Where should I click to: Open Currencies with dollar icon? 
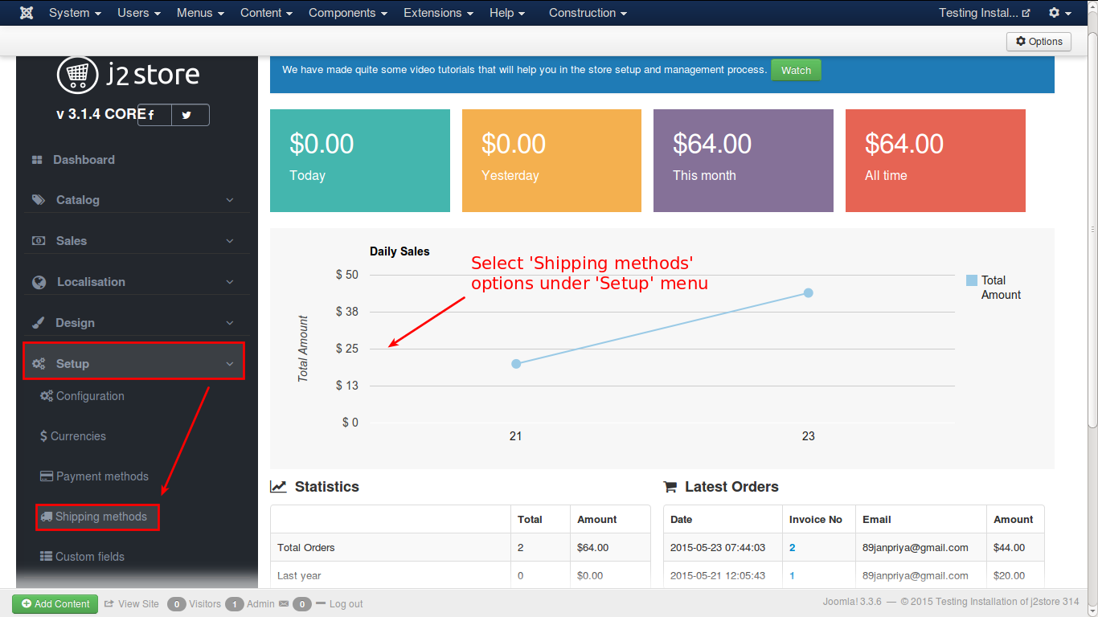[73, 436]
